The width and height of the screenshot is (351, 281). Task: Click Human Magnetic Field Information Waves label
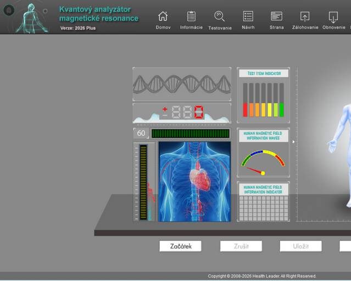263,136
